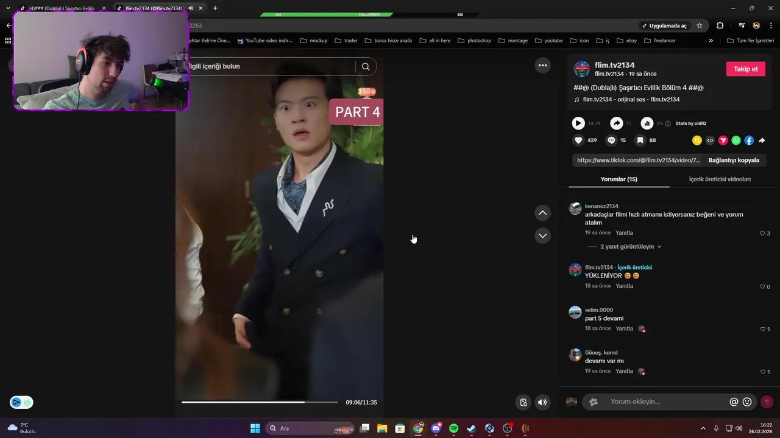Screen dimensions: 780x438
Task: Click the related content search field
Action: coord(271,66)
